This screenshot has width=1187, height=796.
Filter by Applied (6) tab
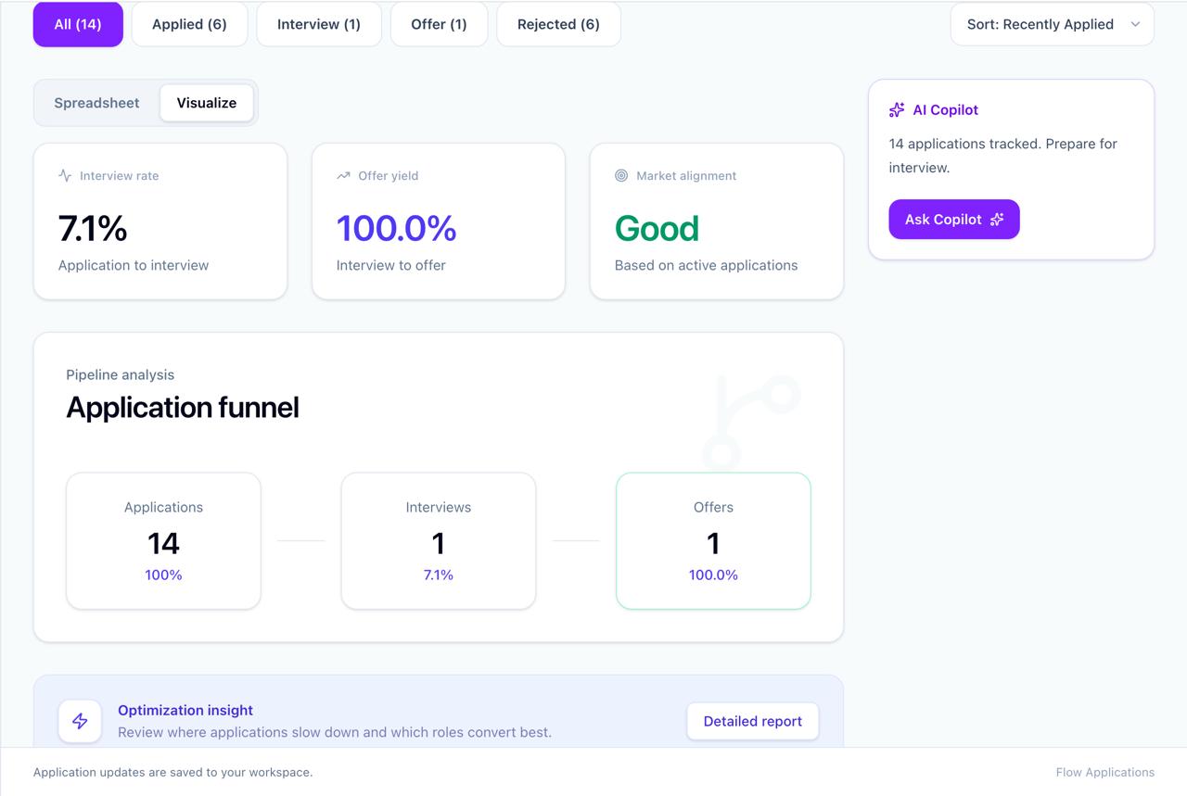coord(189,24)
